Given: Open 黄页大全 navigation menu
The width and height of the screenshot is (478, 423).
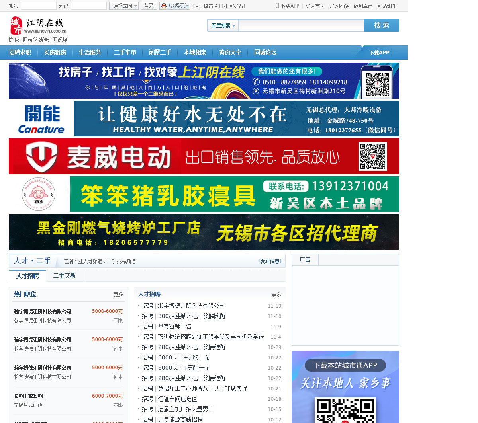Looking at the screenshot, I should (230, 52).
